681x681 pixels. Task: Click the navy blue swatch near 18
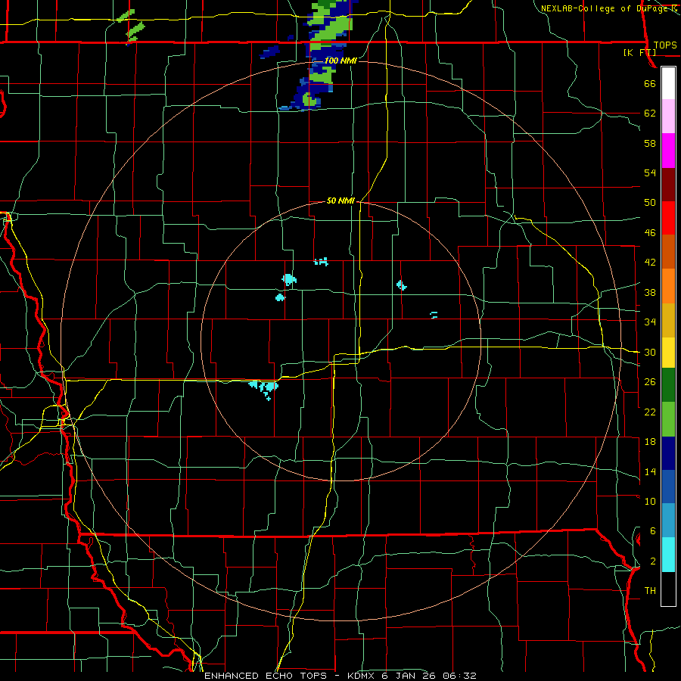[x=668, y=453]
